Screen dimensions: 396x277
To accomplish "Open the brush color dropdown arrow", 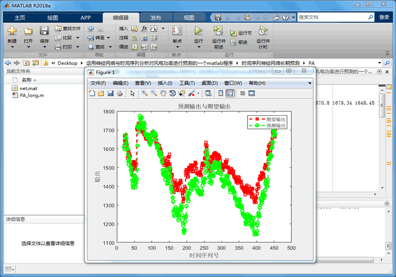I will [198, 94].
